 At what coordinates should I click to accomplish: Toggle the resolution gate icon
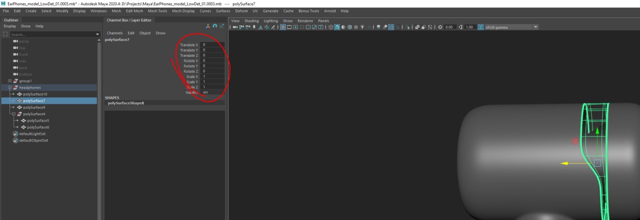click(x=295, y=27)
